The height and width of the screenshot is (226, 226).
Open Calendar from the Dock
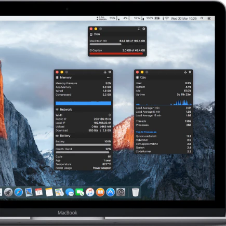point(39,192)
